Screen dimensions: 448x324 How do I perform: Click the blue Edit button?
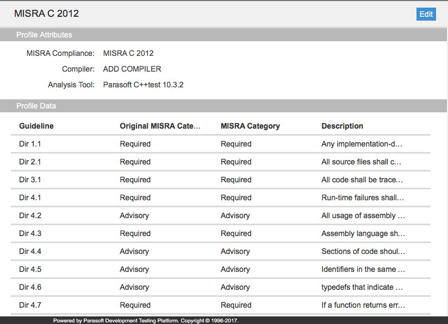(x=426, y=14)
